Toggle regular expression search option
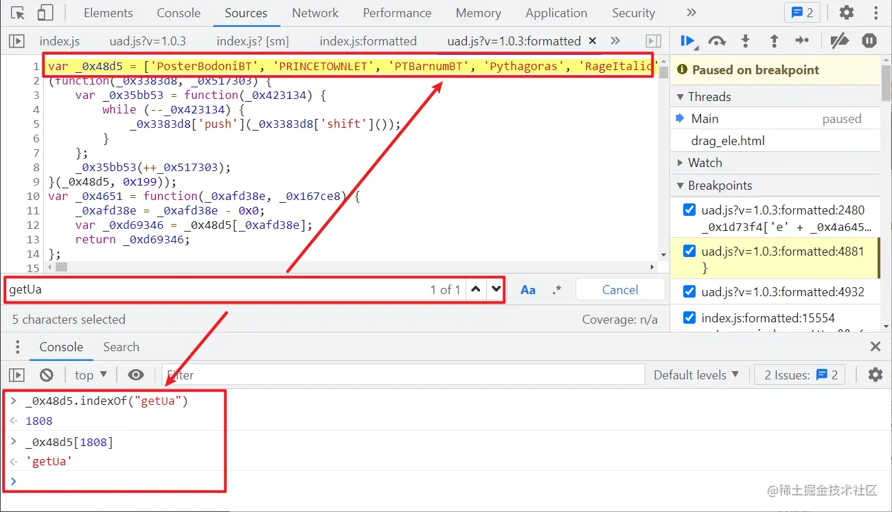892x512 pixels. (x=557, y=290)
